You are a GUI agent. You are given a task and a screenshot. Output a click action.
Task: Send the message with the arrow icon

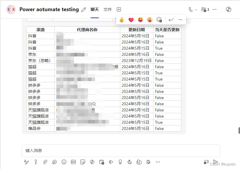click(x=216, y=162)
